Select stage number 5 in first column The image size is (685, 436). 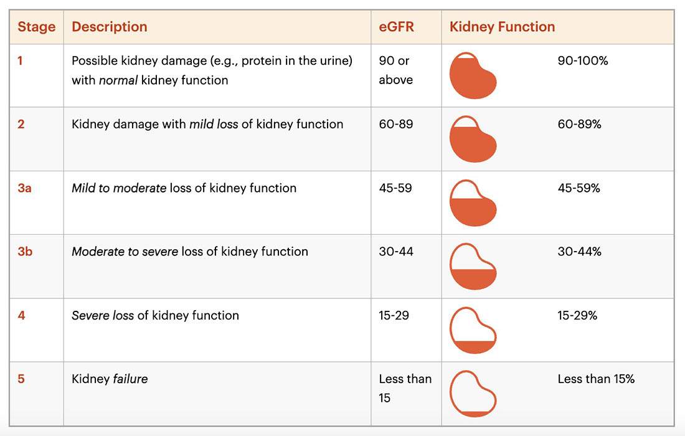[x=21, y=379]
